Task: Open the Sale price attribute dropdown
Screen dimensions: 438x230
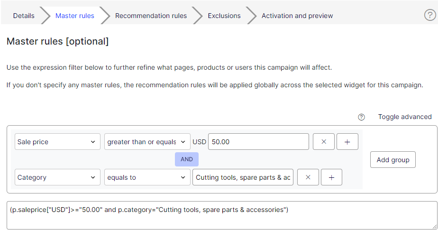Action: pos(57,142)
